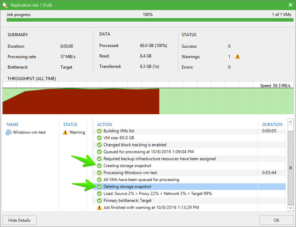Click the NAME column header
296x227 pixels.
point(13,125)
